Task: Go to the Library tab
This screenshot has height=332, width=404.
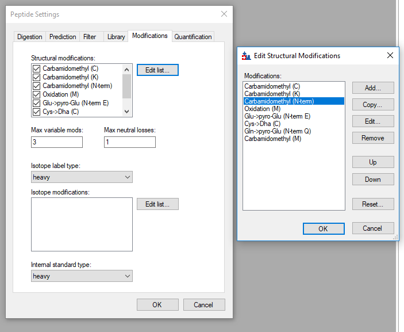Action: (x=116, y=37)
